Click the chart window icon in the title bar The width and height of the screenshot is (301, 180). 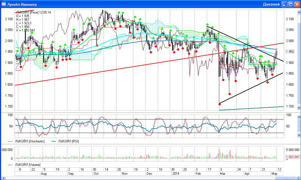coord(3,4)
